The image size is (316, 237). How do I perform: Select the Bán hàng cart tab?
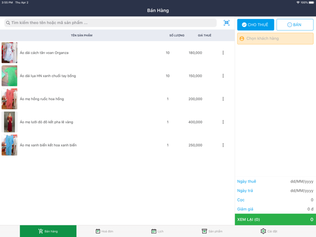coord(48,231)
